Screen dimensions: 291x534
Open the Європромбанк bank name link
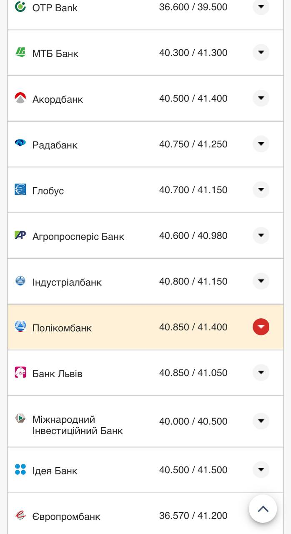66,516
